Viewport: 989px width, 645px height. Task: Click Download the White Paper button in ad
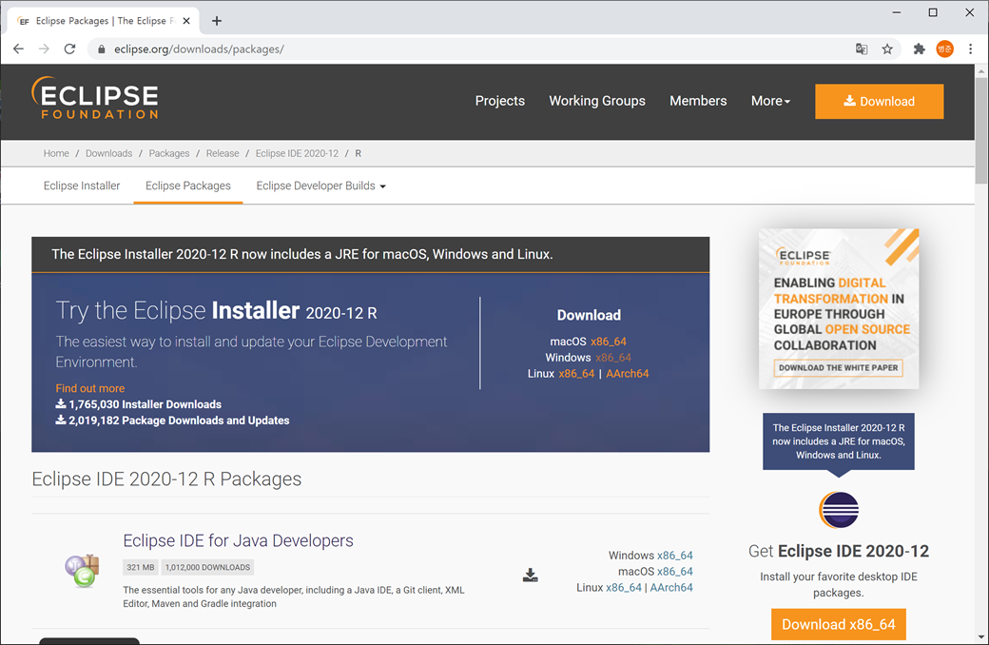838,368
